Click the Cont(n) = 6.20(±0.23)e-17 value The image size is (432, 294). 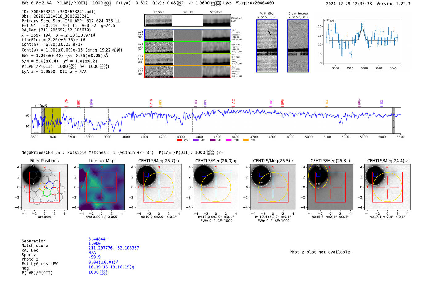pos(52,45)
